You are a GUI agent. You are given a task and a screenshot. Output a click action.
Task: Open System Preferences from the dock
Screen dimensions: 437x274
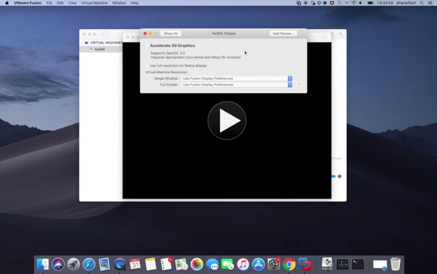(274, 264)
